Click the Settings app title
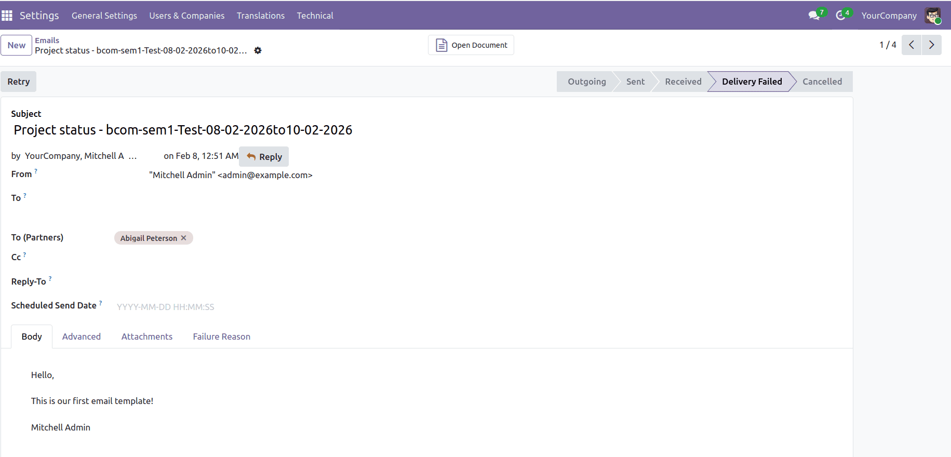 tap(39, 16)
